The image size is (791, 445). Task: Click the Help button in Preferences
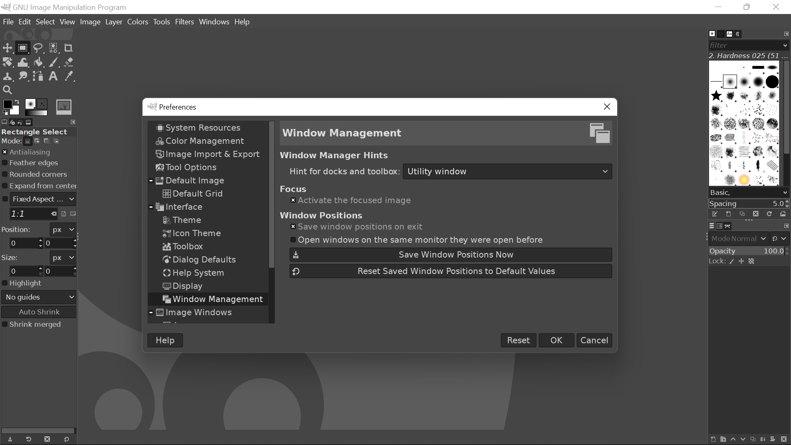[x=165, y=340]
